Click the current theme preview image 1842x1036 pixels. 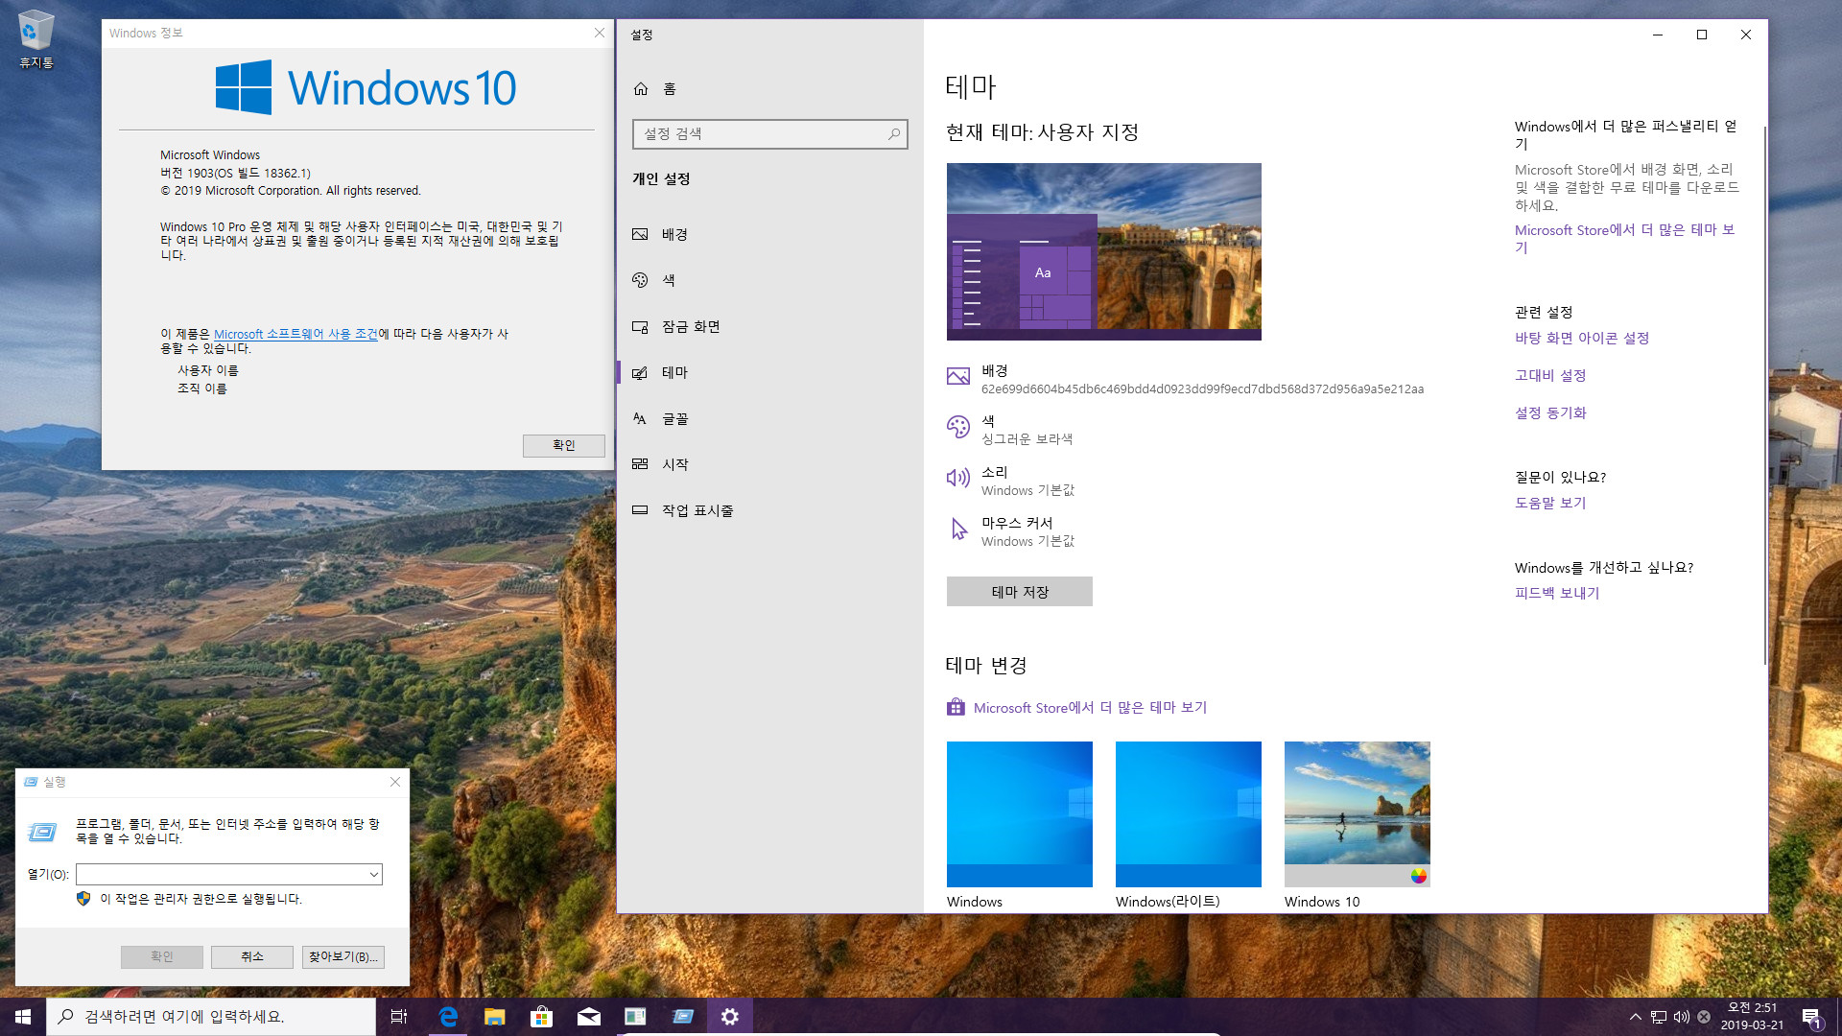[1104, 251]
